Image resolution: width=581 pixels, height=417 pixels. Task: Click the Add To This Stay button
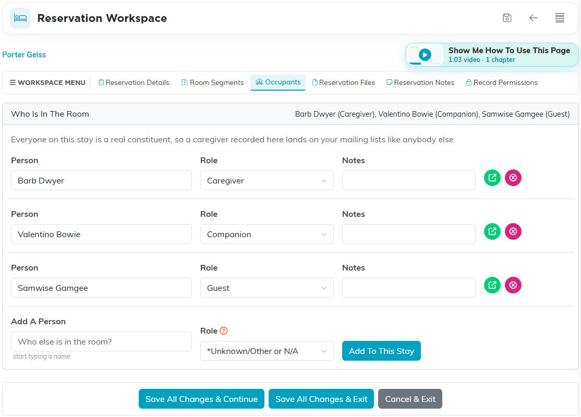pos(381,351)
